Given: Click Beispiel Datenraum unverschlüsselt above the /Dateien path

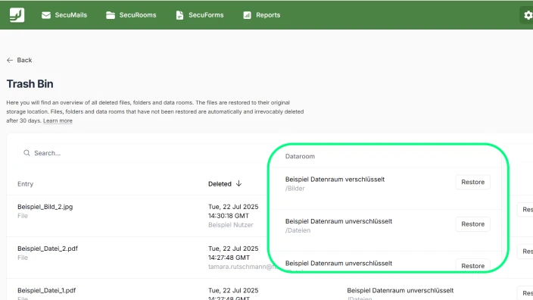Looking at the screenshot, I should click(x=338, y=221).
